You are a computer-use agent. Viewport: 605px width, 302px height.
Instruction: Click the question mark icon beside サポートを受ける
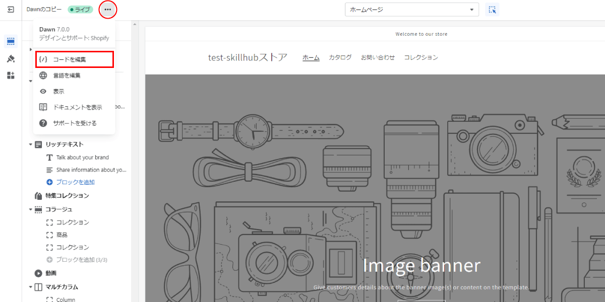43,123
